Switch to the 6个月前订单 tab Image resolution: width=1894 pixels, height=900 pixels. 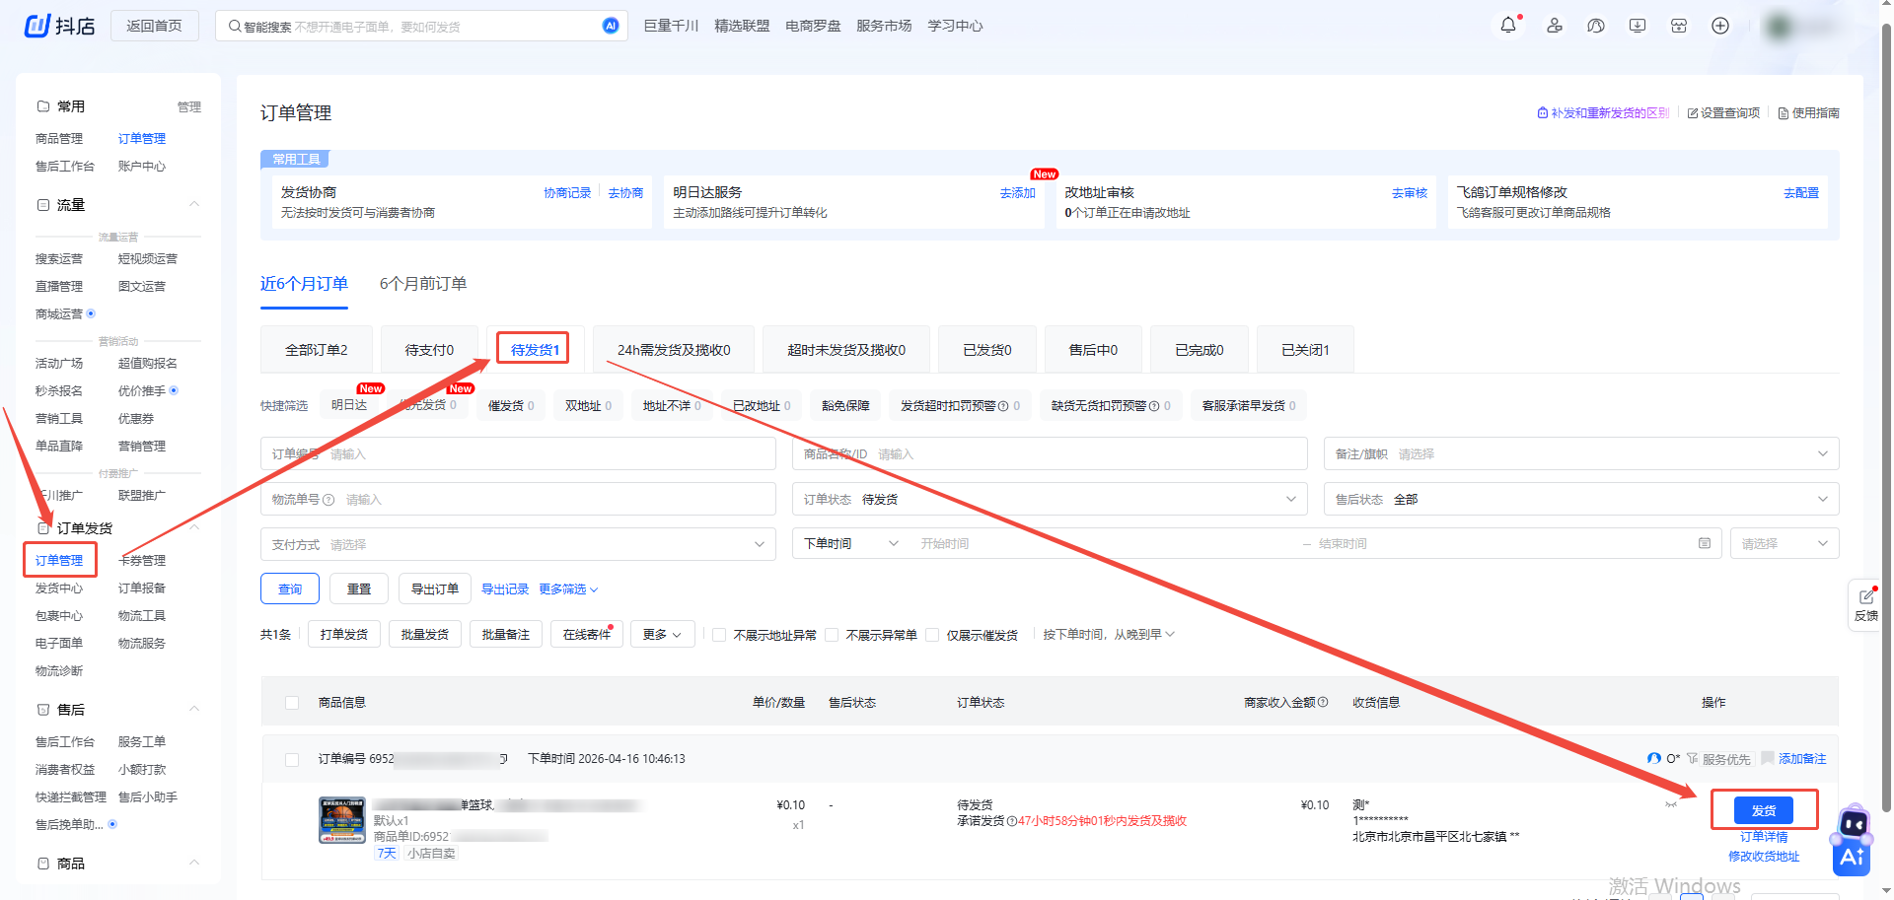(423, 284)
